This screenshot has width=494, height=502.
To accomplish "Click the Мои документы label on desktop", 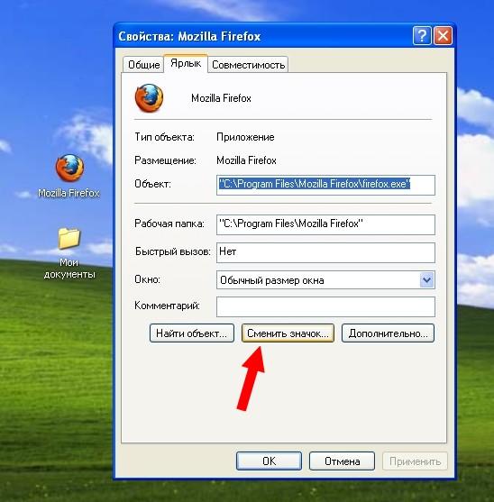I will [69, 269].
